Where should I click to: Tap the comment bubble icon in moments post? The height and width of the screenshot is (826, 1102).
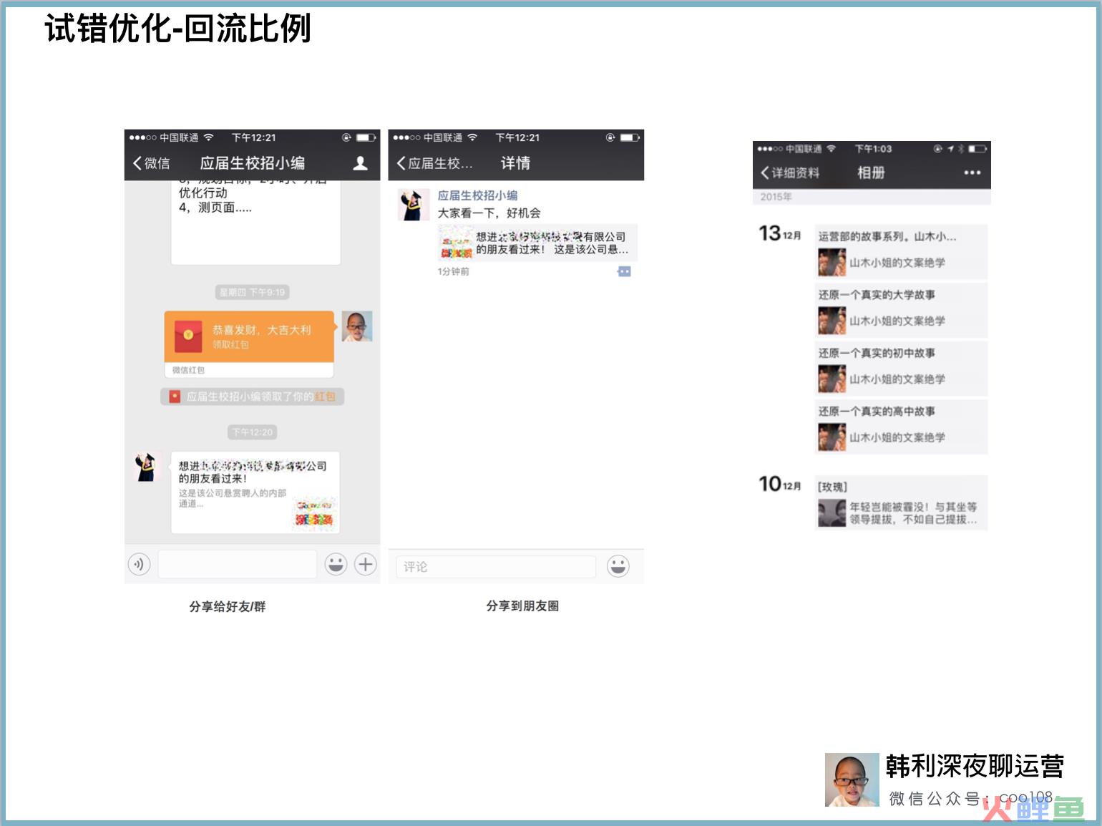624,271
